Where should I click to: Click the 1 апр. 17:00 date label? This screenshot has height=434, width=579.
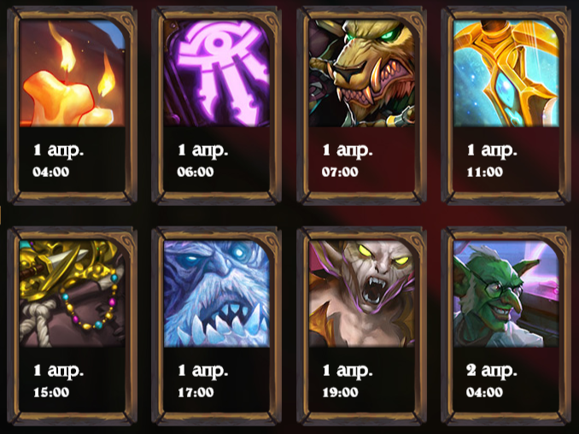(202, 380)
